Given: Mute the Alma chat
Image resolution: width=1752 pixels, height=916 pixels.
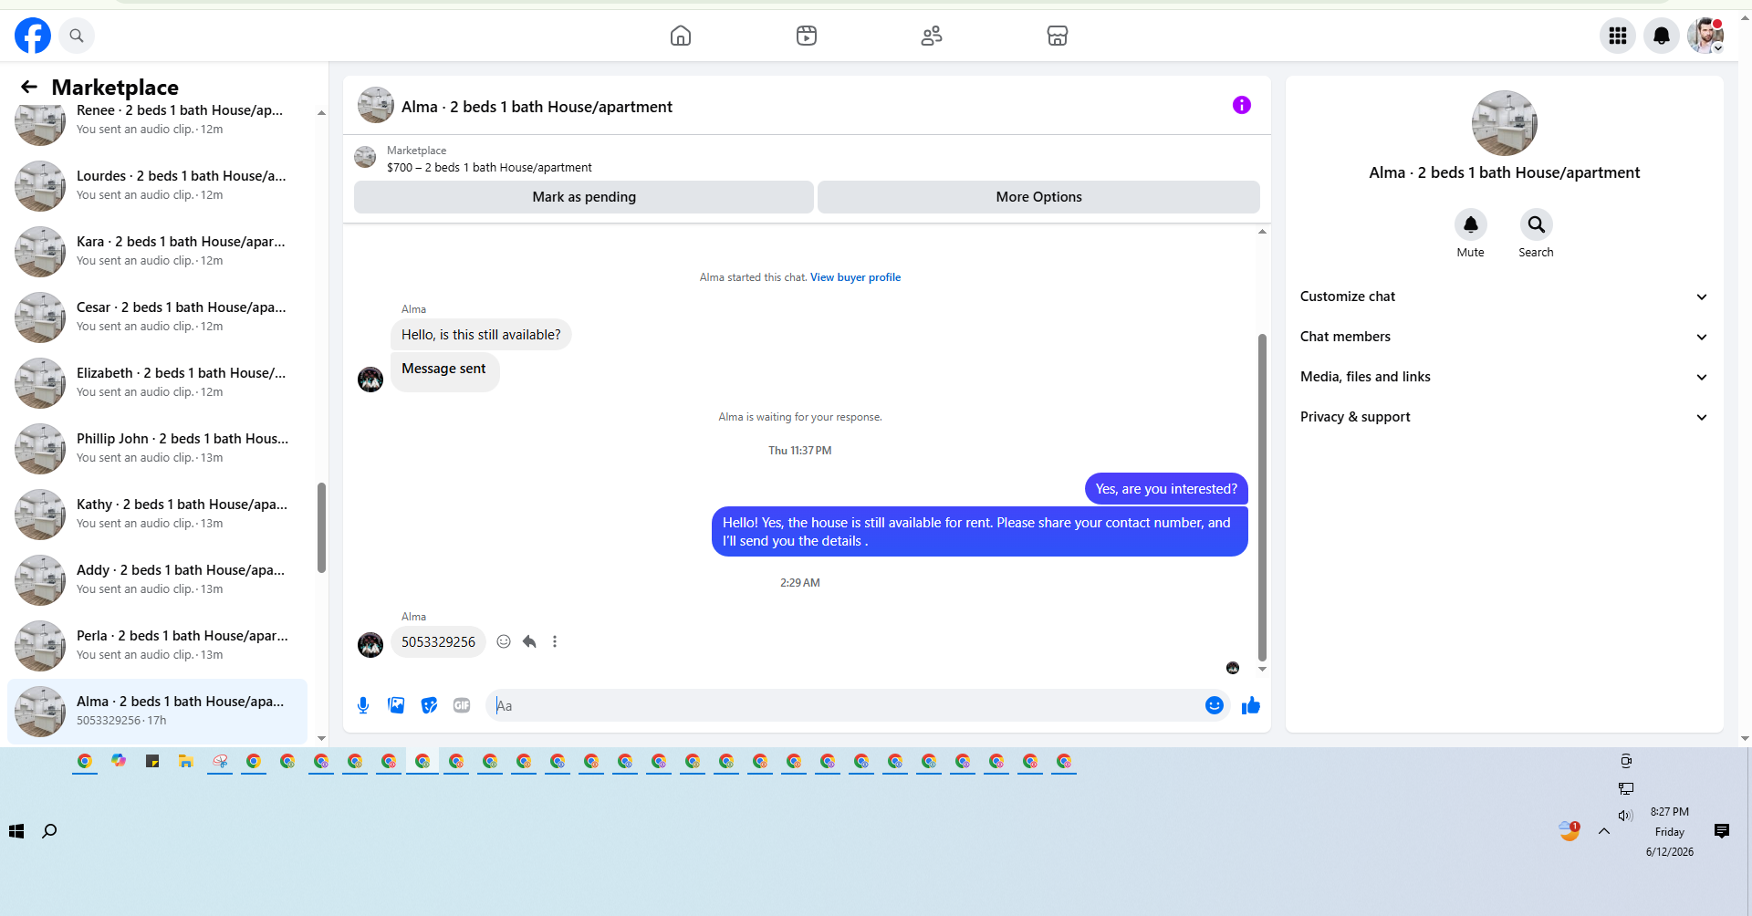Looking at the screenshot, I should point(1471,224).
